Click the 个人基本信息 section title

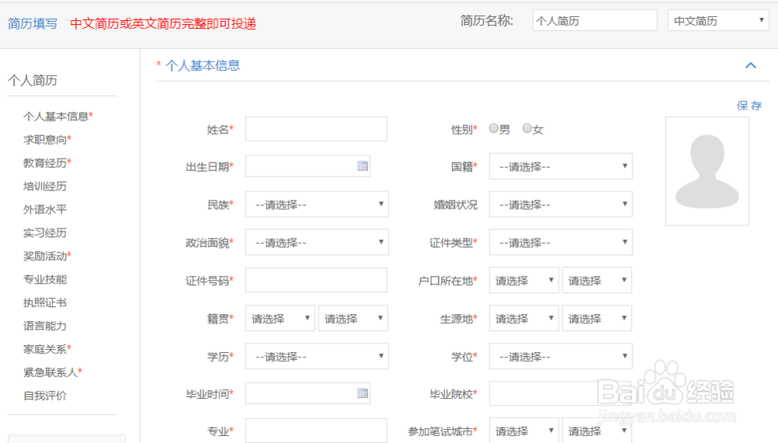[x=202, y=65]
